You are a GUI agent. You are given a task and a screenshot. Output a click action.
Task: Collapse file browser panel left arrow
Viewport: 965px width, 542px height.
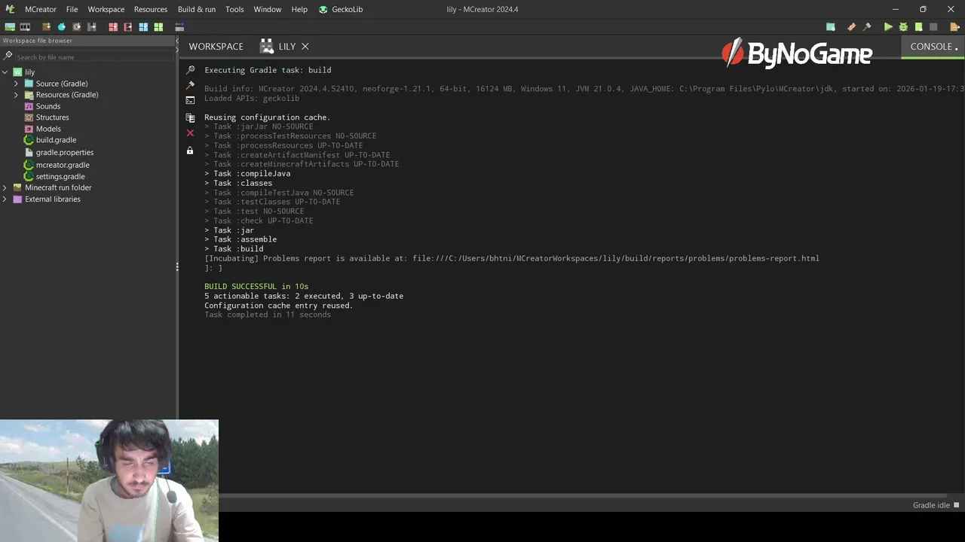(177, 41)
